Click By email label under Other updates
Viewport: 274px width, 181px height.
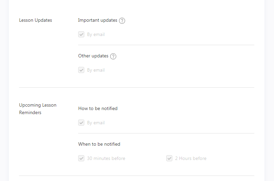coord(96,70)
